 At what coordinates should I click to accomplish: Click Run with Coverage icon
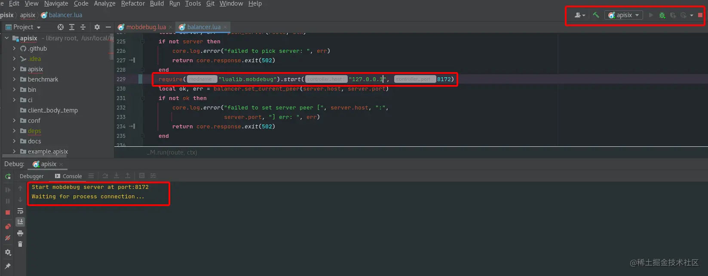point(673,15)
